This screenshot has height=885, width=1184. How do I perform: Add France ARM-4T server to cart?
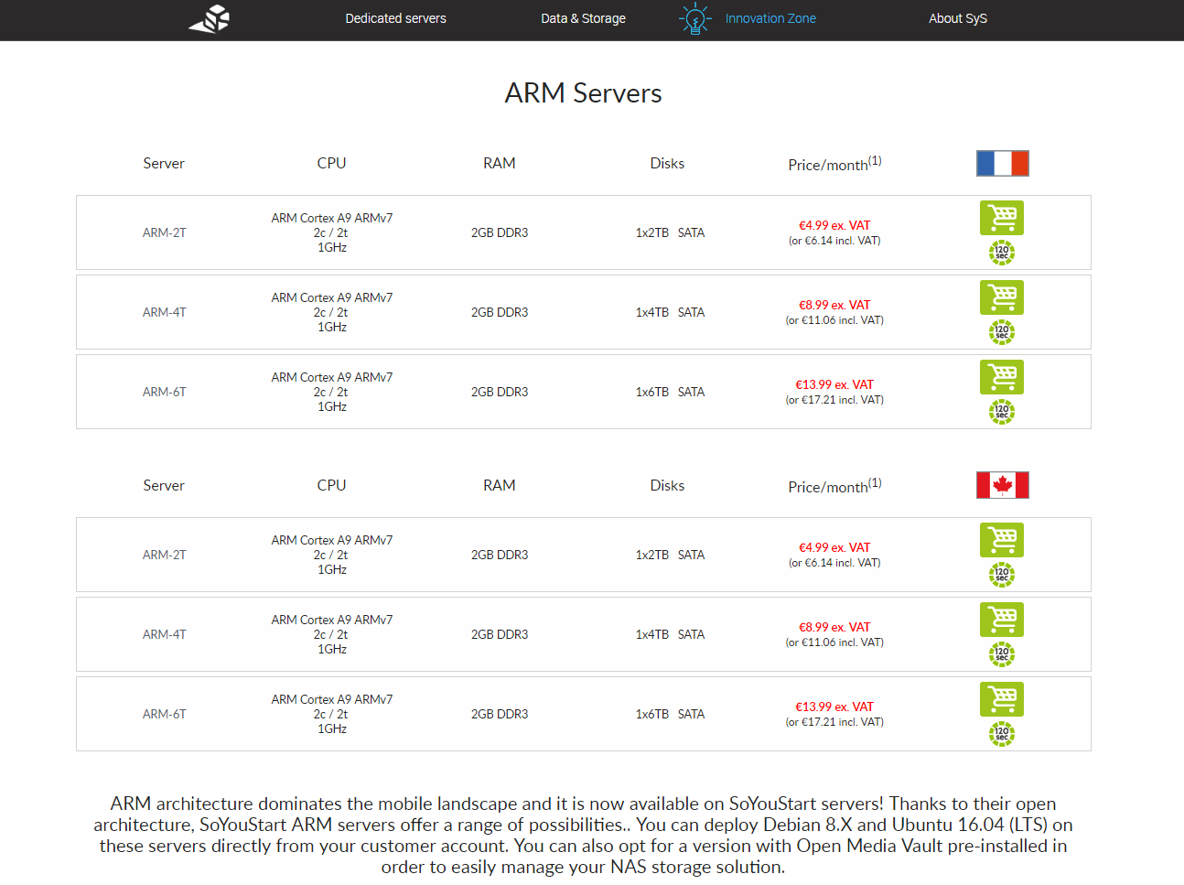click(1002, 297)
